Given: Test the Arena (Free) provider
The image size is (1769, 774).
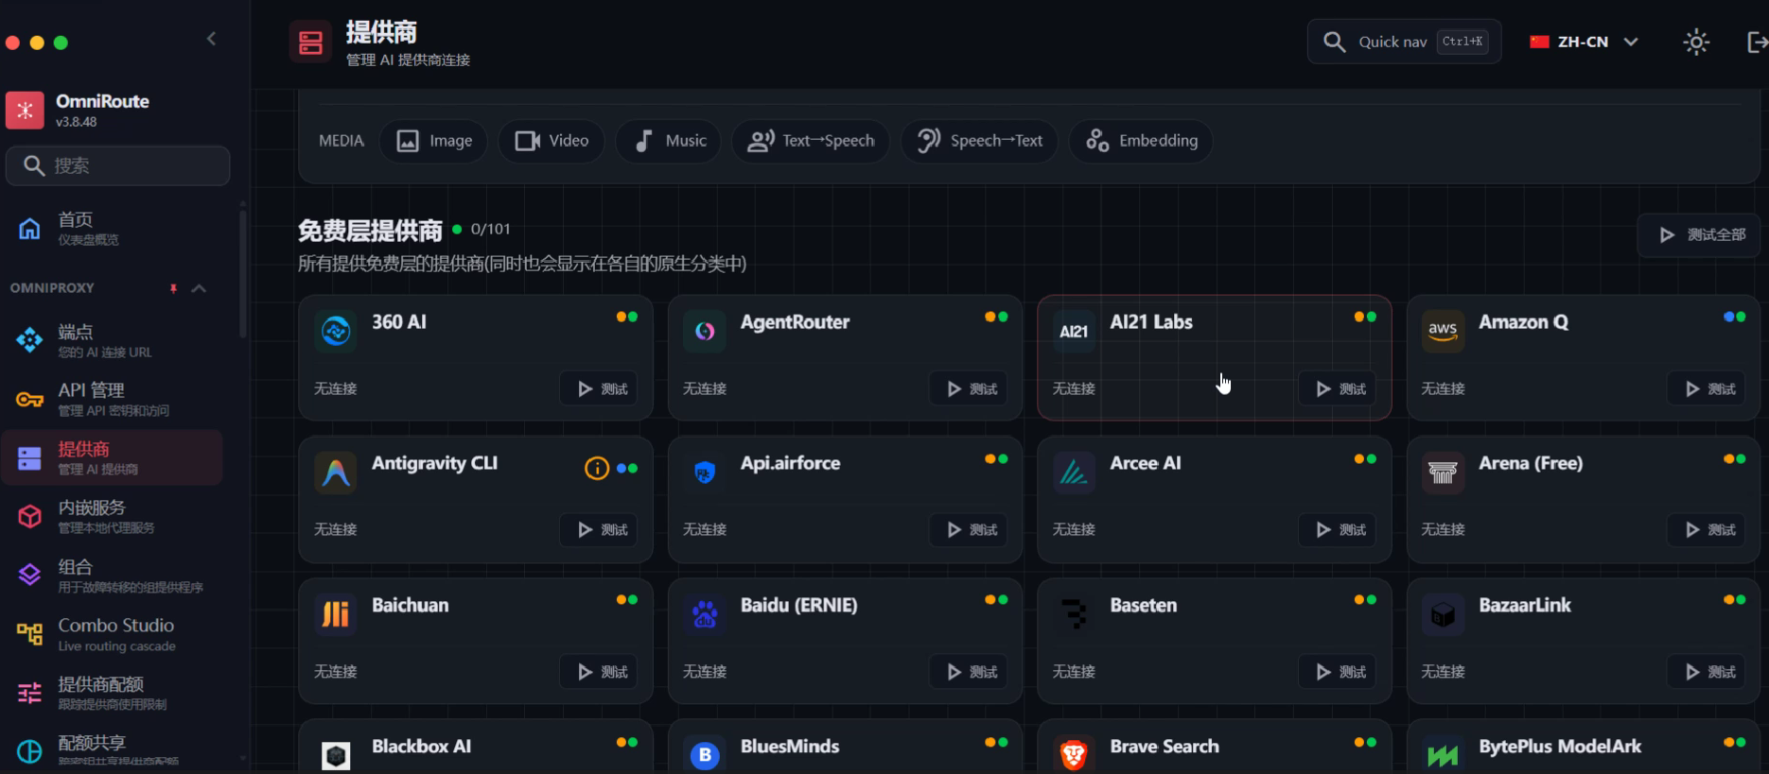Looking at the screenshot, I should (x=1708, y=530).
